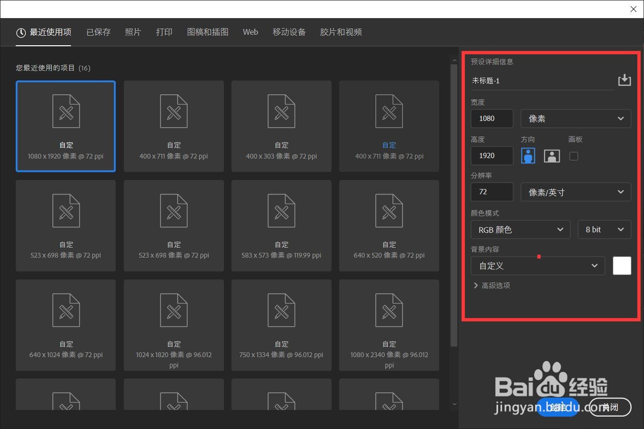The width and height of the screenshot is (644, 429).
Task: Click the blue 自定 label on the 400 x 711 preset
Action: (x=389, y=145)
